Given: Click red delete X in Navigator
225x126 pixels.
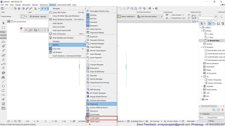Looking at the screenshot, I should tap(223, 110).
